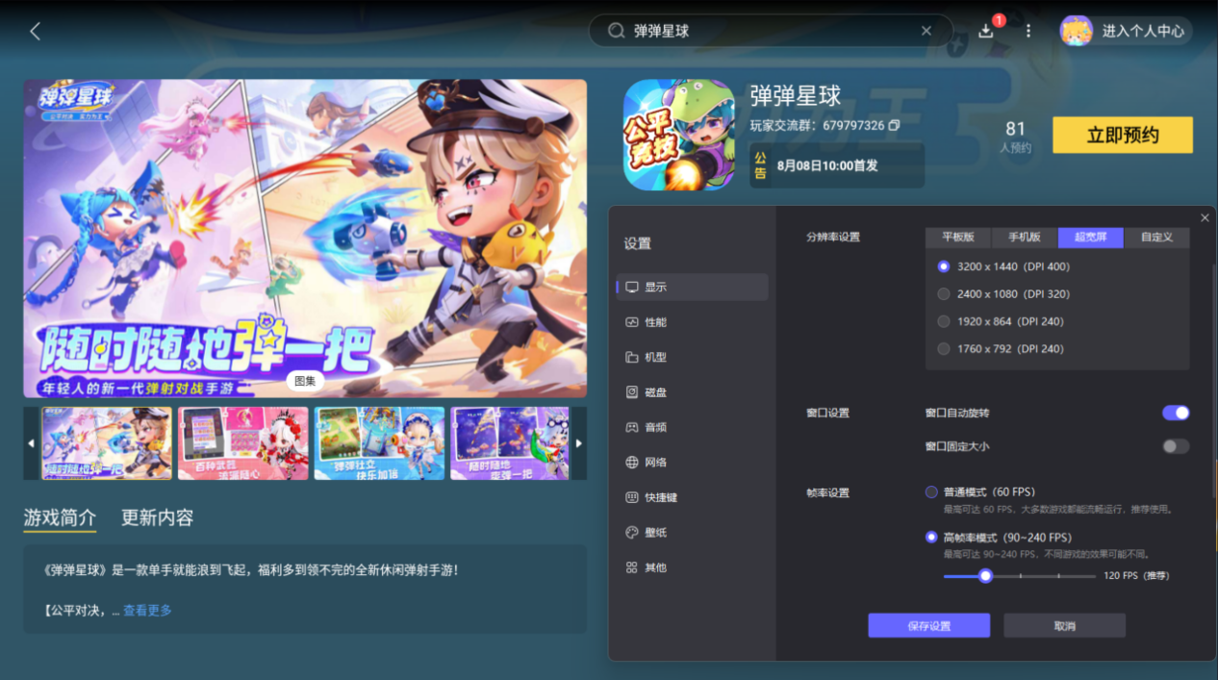Click 取消 cancel button

(x=1064, y=626)
